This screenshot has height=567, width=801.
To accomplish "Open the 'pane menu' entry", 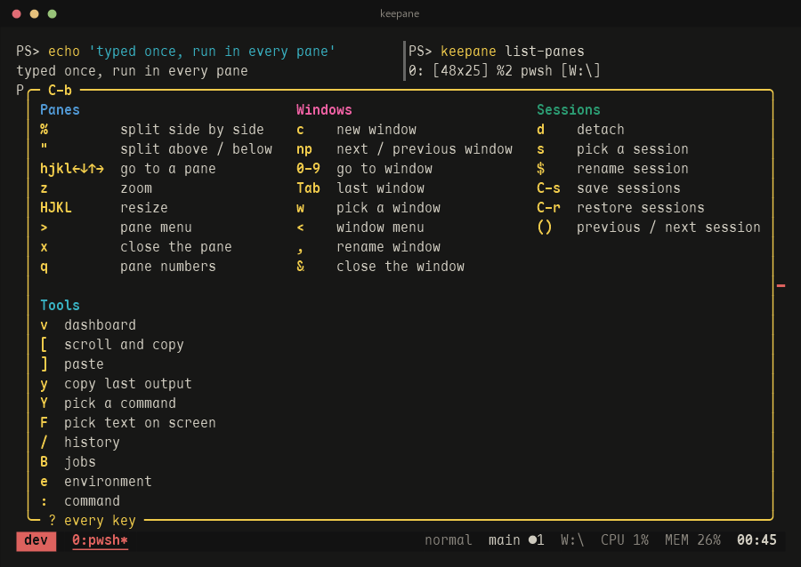I will [156, 228].
